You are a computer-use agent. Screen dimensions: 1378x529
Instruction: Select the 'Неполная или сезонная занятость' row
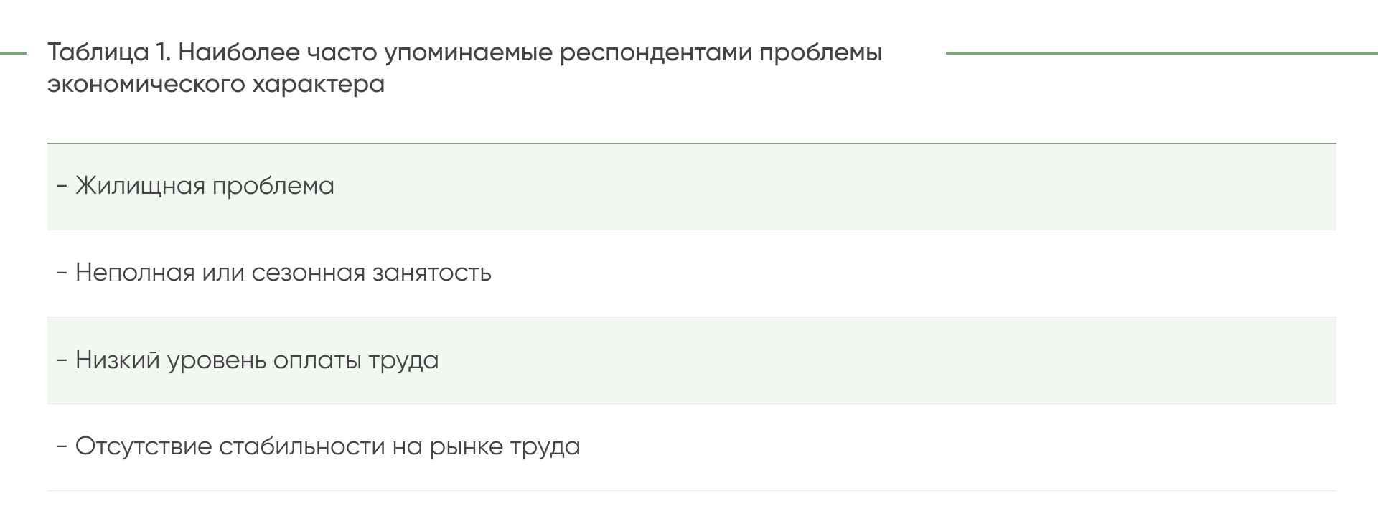(692, 273)
